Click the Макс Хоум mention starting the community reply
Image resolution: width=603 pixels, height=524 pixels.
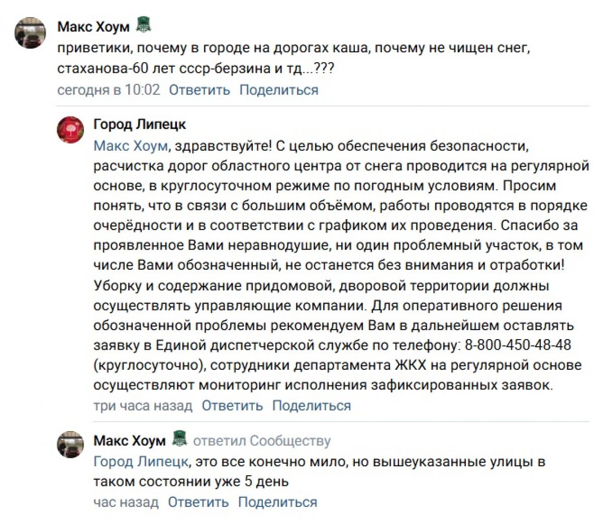[130, 146]
